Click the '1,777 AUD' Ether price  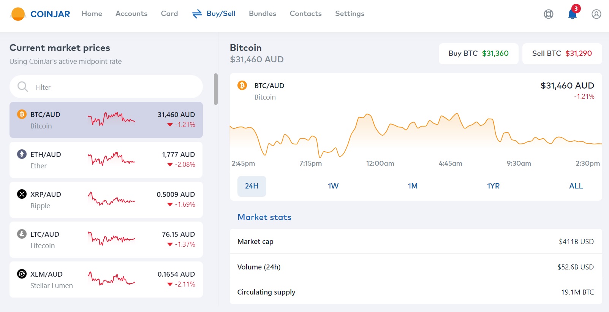coord(179,154)
